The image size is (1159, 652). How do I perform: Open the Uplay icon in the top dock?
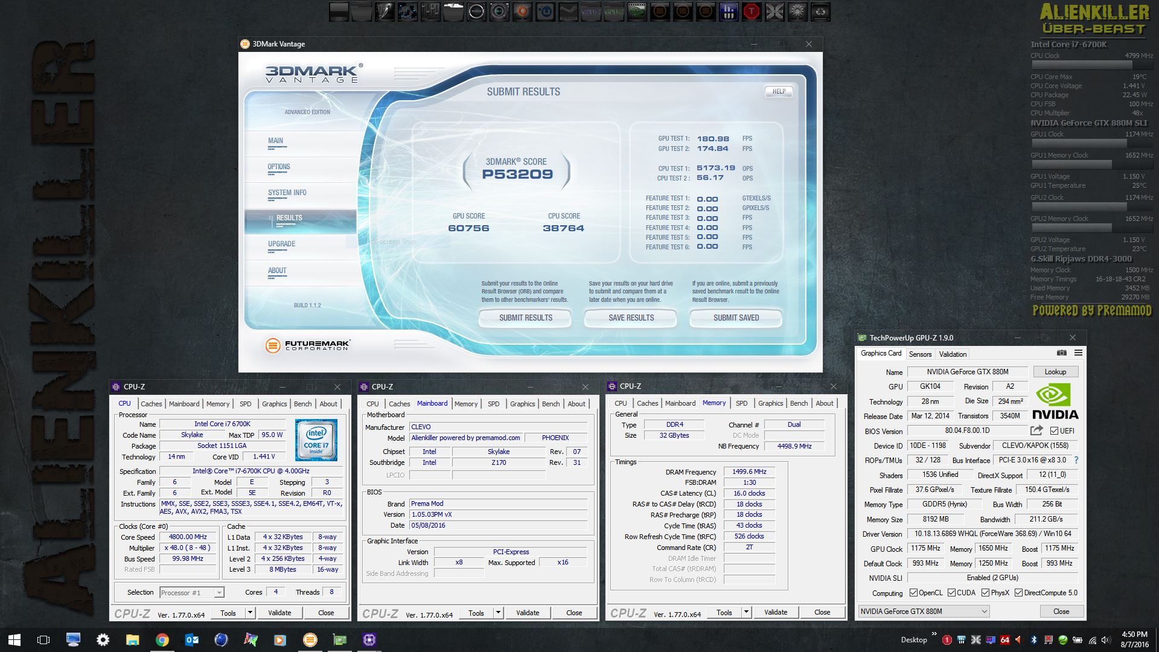tap(545, 11)
